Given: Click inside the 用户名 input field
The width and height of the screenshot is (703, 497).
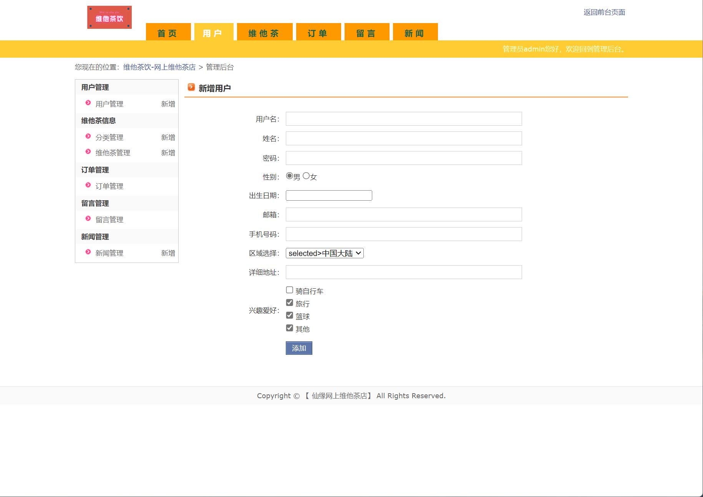Looking at the screenshot, I should point(403,119).
